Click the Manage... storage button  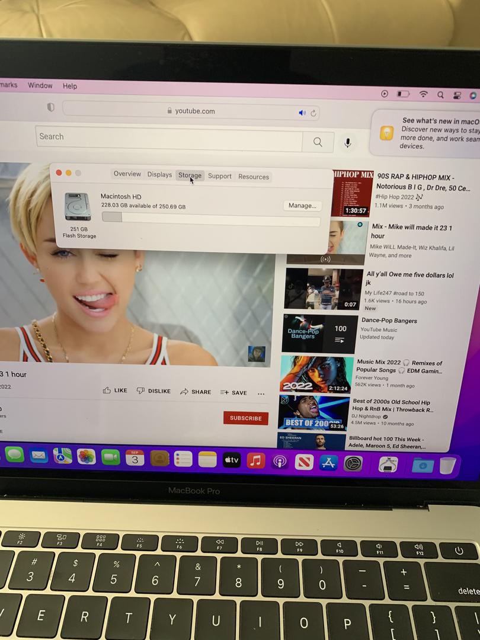coord(302,206)
